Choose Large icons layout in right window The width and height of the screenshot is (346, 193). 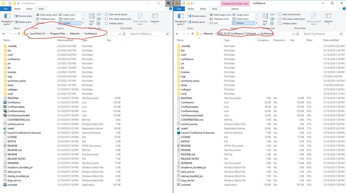[240, 15]
